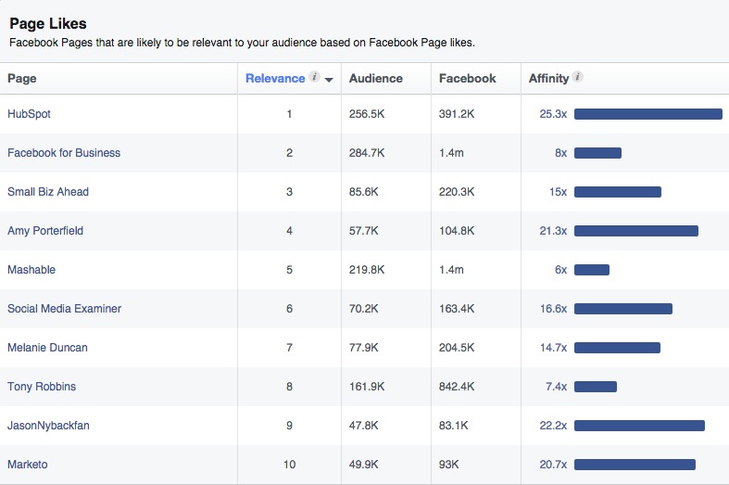Click the 25.3x affinity value
The width and height of the screenshot is (729, 485).
coord(553,114)
